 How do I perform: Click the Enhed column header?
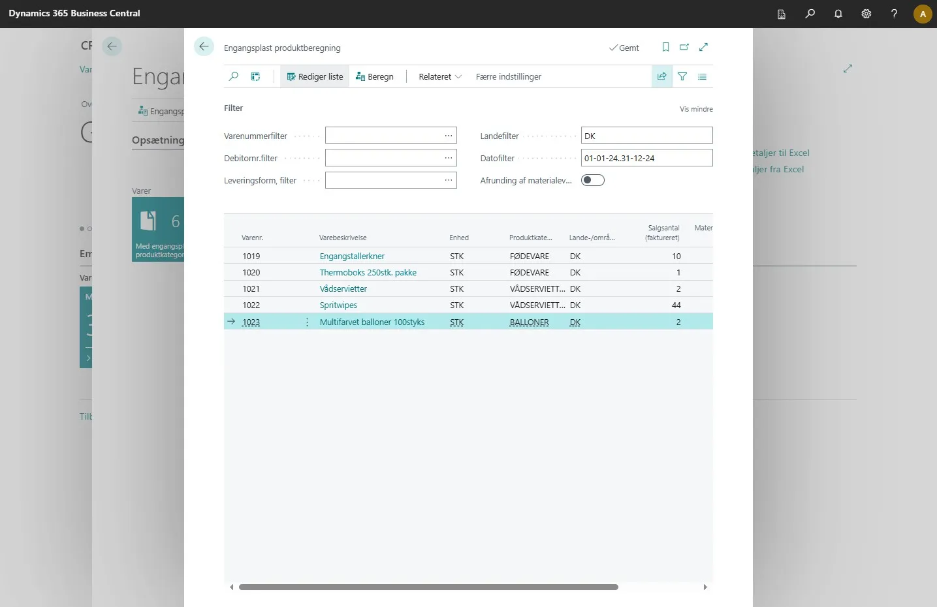tap(459, 238)
